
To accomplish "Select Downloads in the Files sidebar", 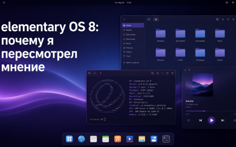I will click(133, 39).
